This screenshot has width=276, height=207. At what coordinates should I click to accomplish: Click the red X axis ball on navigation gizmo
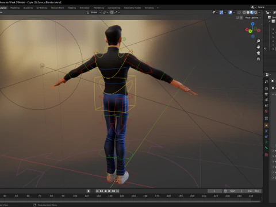pos(247,30)
